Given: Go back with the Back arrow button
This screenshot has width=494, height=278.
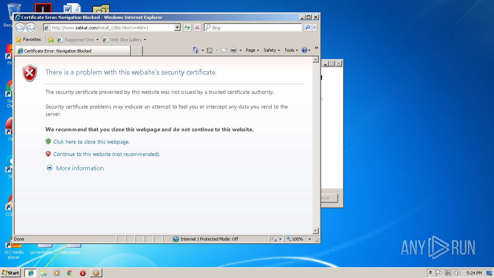Looking at the screenshot, I should [20, 27].
